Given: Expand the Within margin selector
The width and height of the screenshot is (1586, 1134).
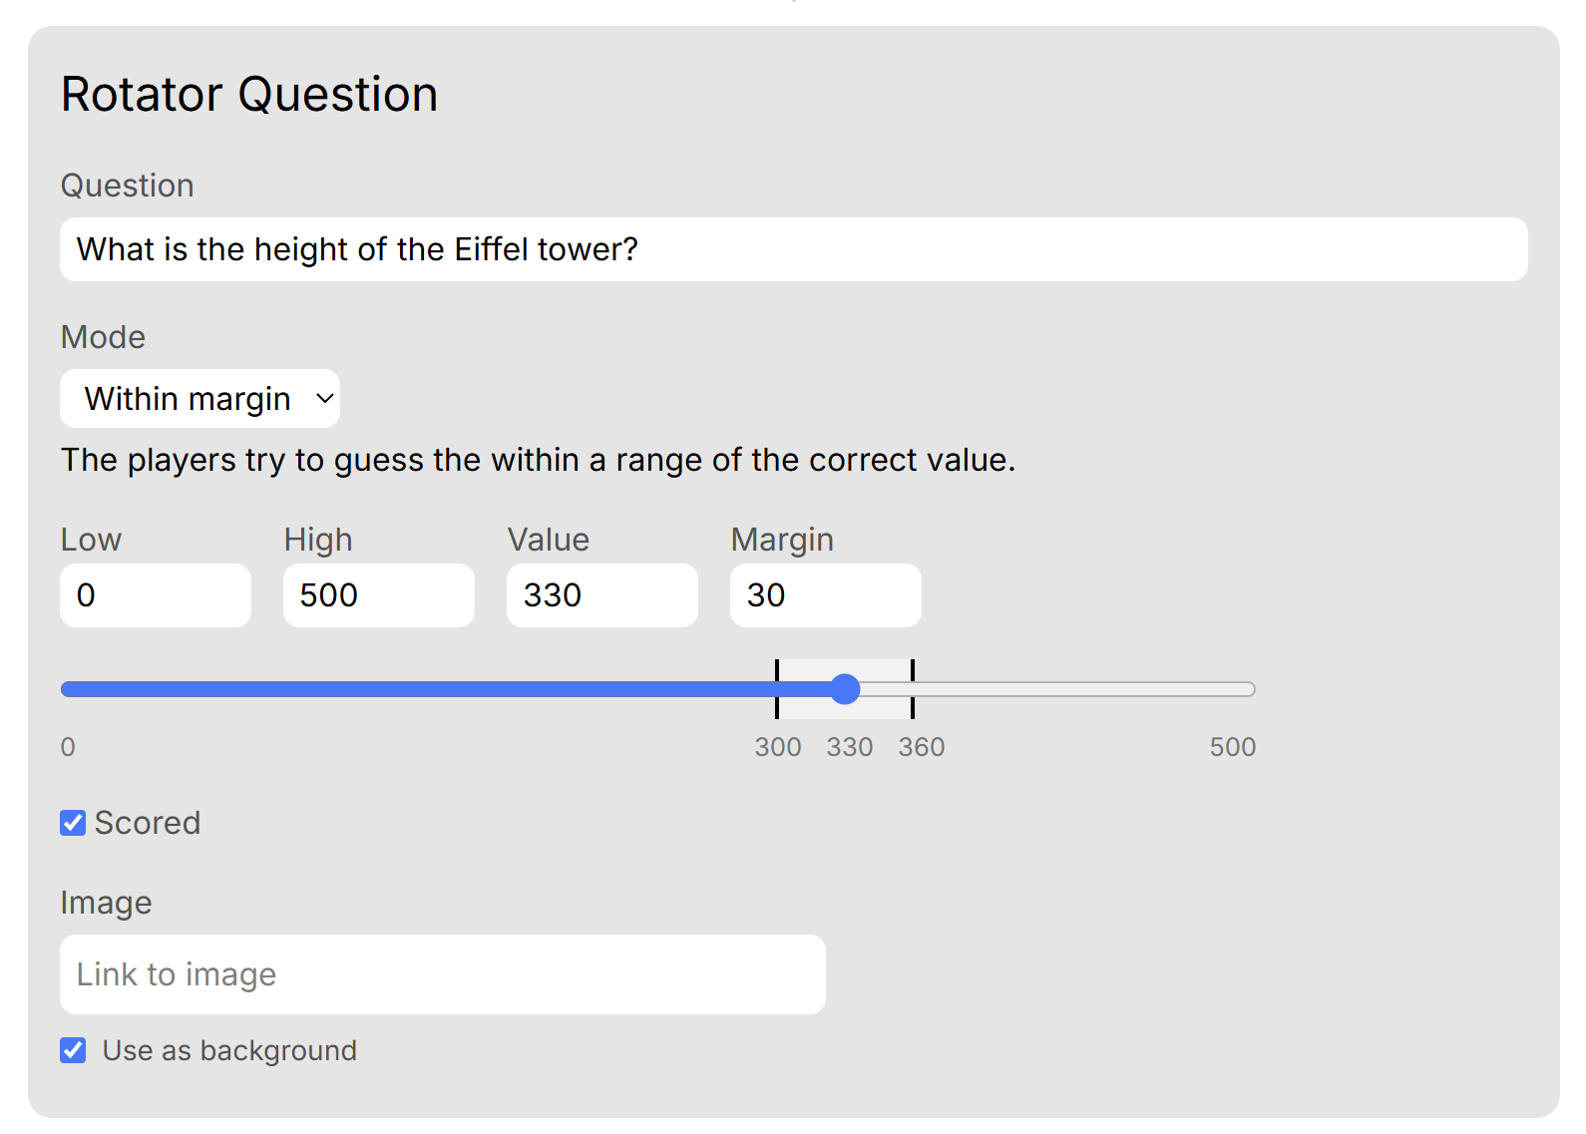Looking at the screenshot, I should tap(198, 398).
